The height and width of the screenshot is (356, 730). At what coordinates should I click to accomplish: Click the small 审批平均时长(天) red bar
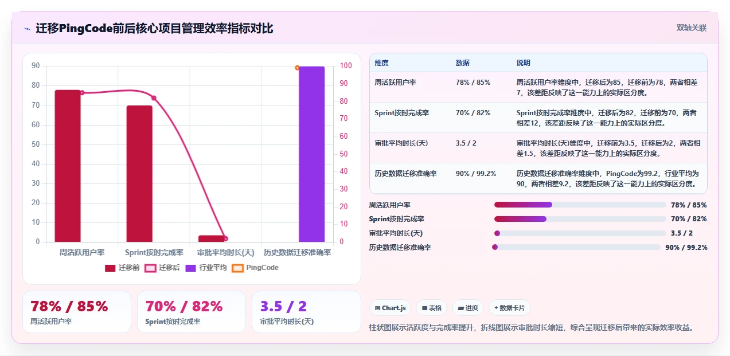pyautogui.click(x=211, y=238)
